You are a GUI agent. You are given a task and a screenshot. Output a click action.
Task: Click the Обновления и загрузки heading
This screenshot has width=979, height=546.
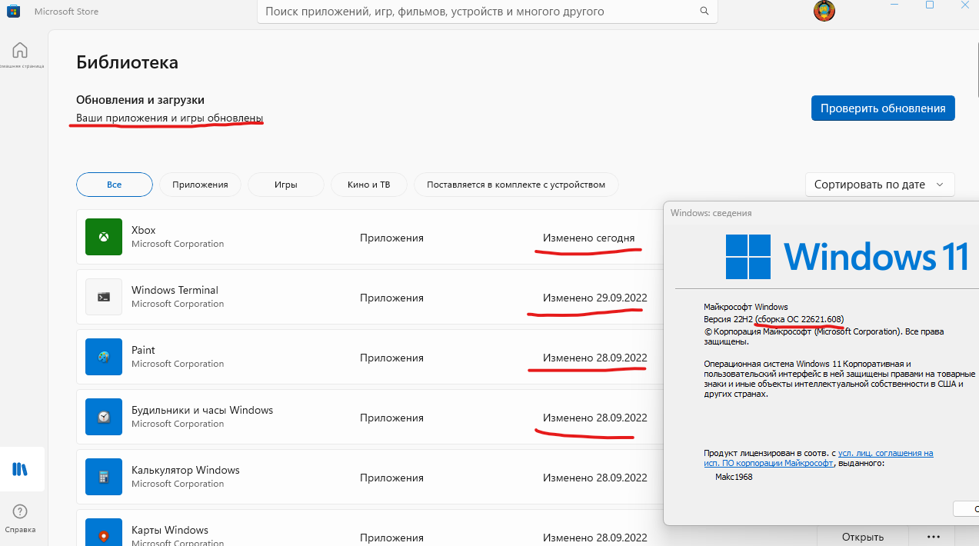(x=140, y=100)
